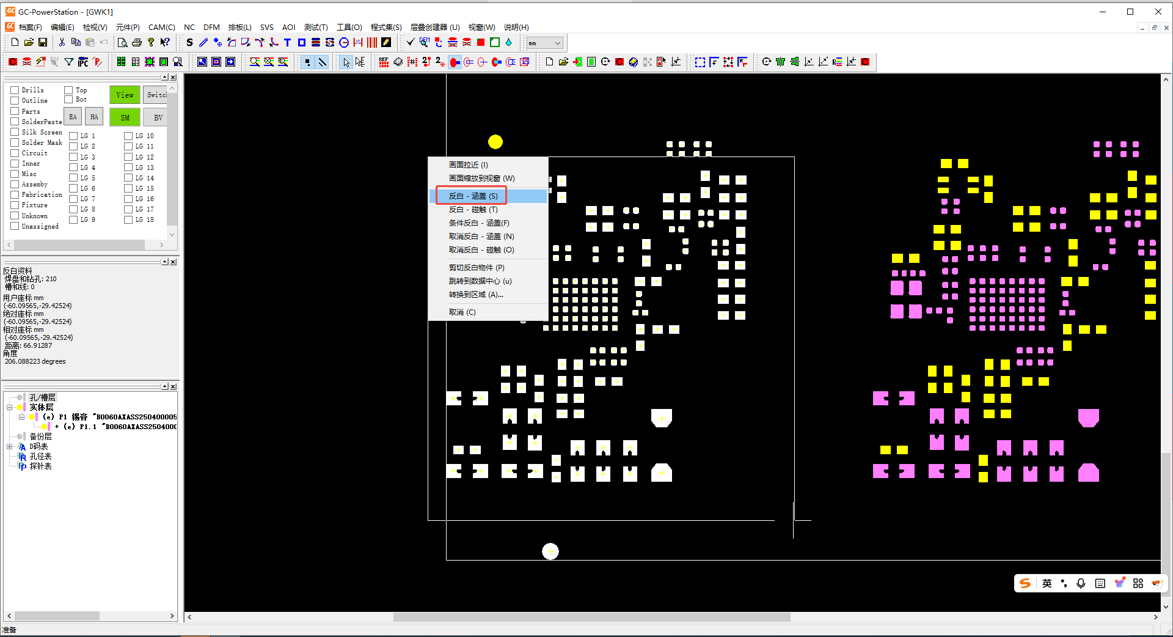Click the REF grid toolbar icon
Image resolution: width=1173 pixels, height=637 pixels.
(384, 62)
